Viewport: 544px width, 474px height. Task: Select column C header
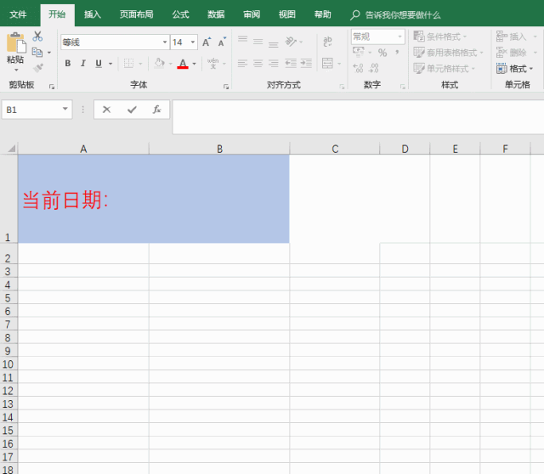[x=335, y=149]
